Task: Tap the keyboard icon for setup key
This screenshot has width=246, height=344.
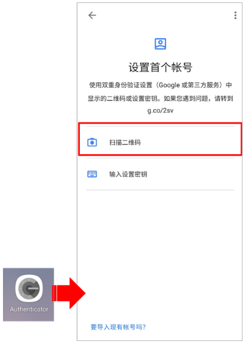Action: click(x=92, y=174)
